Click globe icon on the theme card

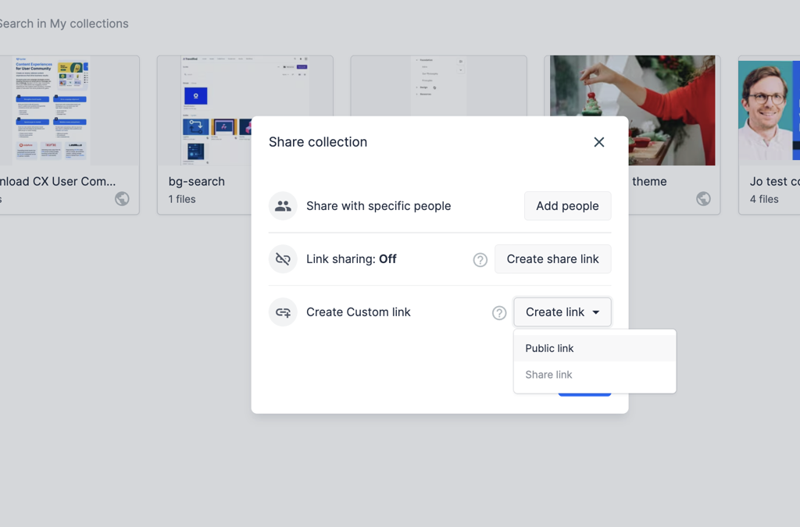pos(704,198)
